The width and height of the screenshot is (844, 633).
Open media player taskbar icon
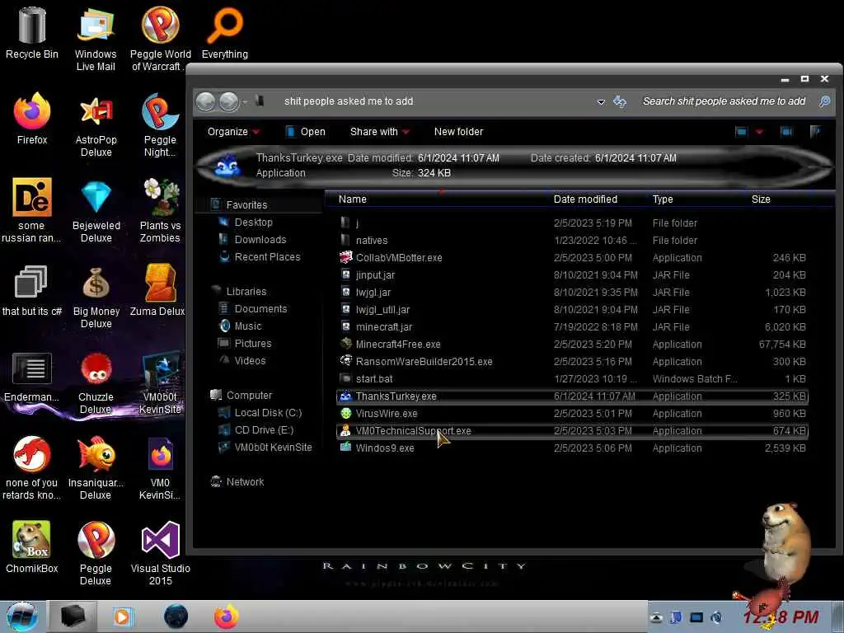click(123, 617)
